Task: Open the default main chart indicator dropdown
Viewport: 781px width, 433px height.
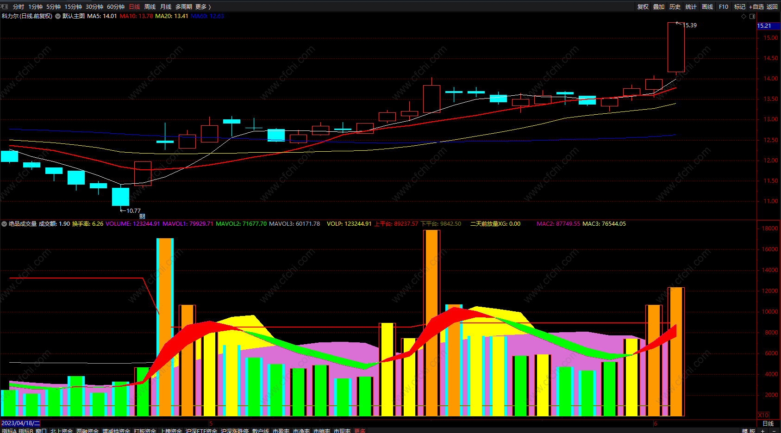Action: coord(58,16)
